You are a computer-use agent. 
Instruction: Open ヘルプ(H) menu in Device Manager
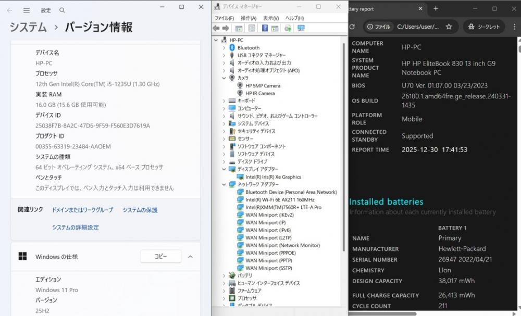point(294,18)
